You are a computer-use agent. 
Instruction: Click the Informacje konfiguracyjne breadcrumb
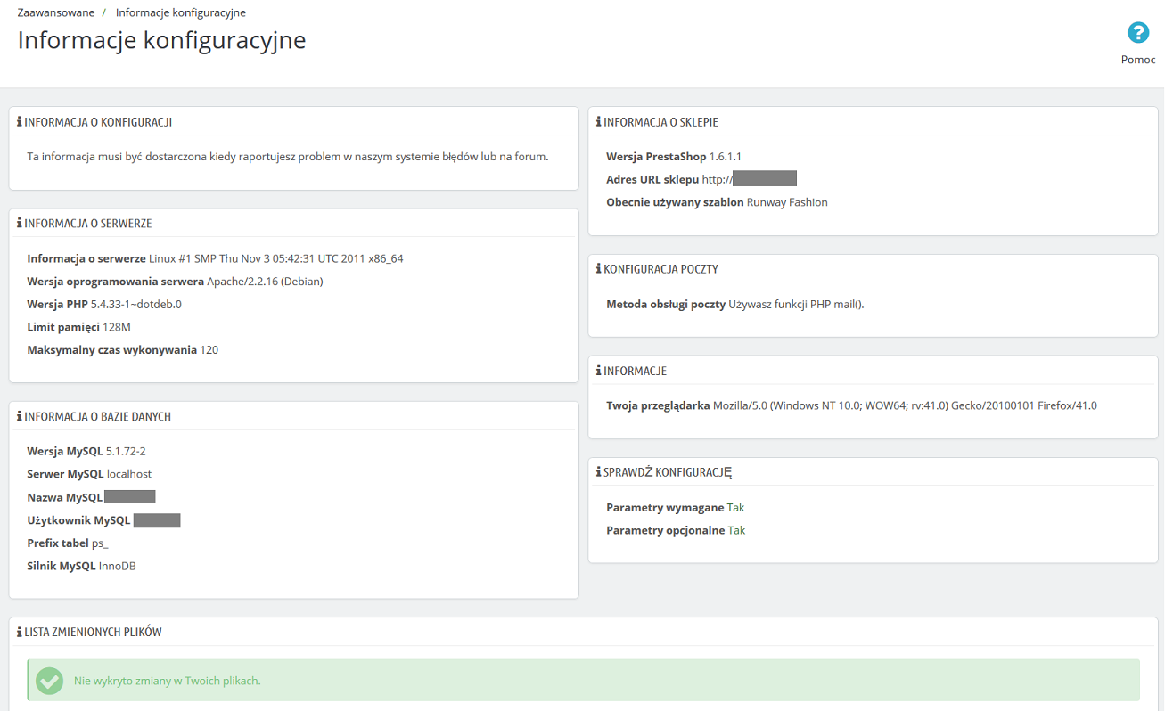pos(181,12)
